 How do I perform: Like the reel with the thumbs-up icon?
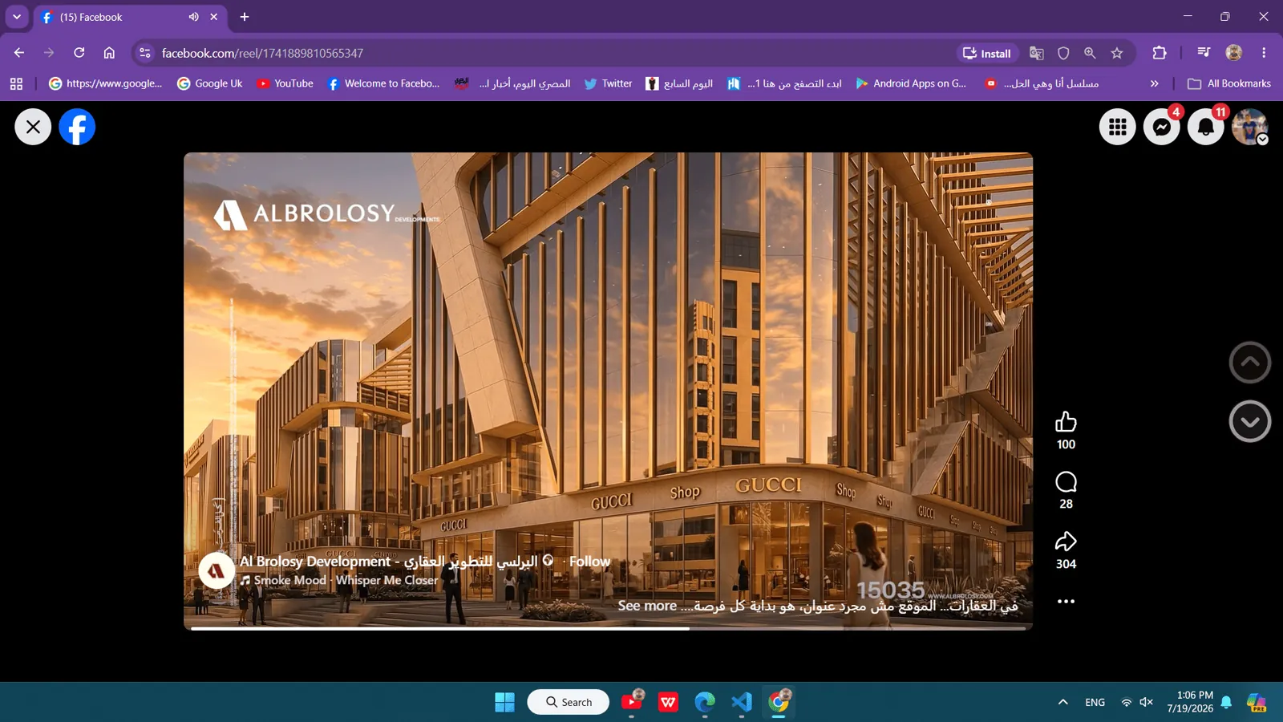[1066, 422]
